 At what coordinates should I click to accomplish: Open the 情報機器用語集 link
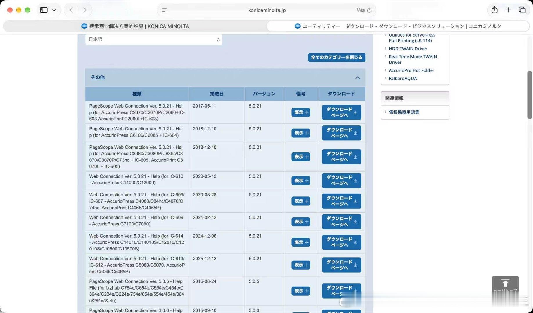click(x=404, y=112)
